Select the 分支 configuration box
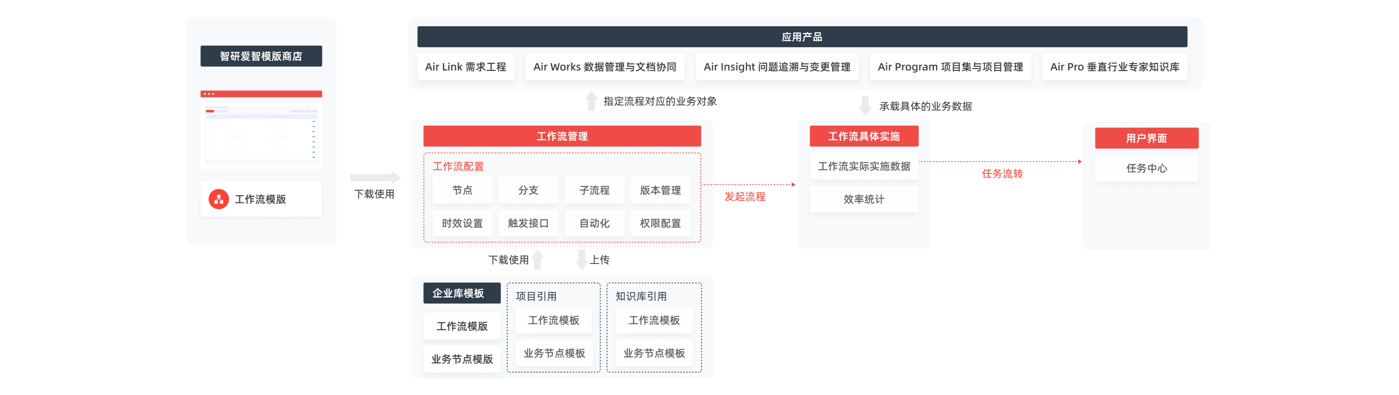Screen dimensions: 1399x395 click(528, 190)
